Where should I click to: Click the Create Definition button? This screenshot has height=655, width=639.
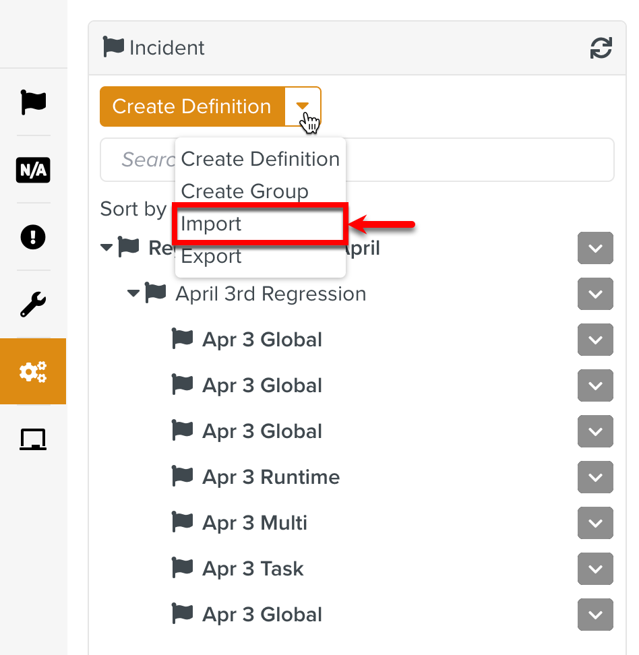(x=191, y=106)
